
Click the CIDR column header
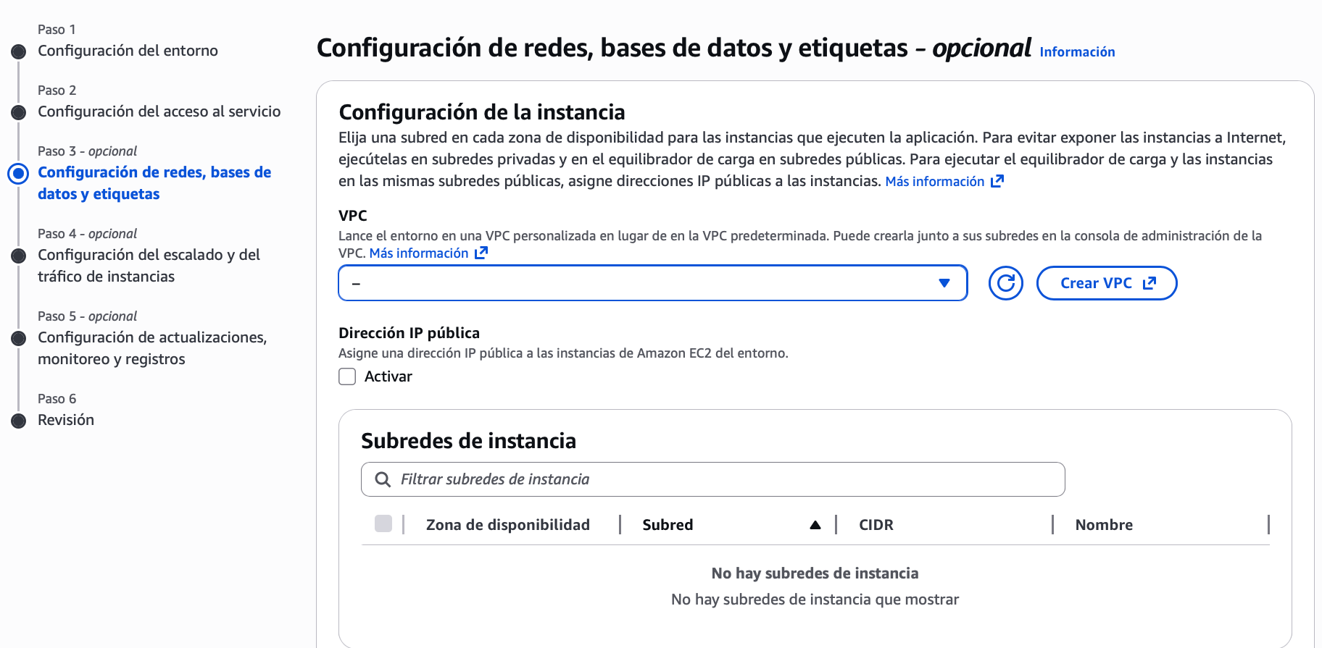(876, 525)
